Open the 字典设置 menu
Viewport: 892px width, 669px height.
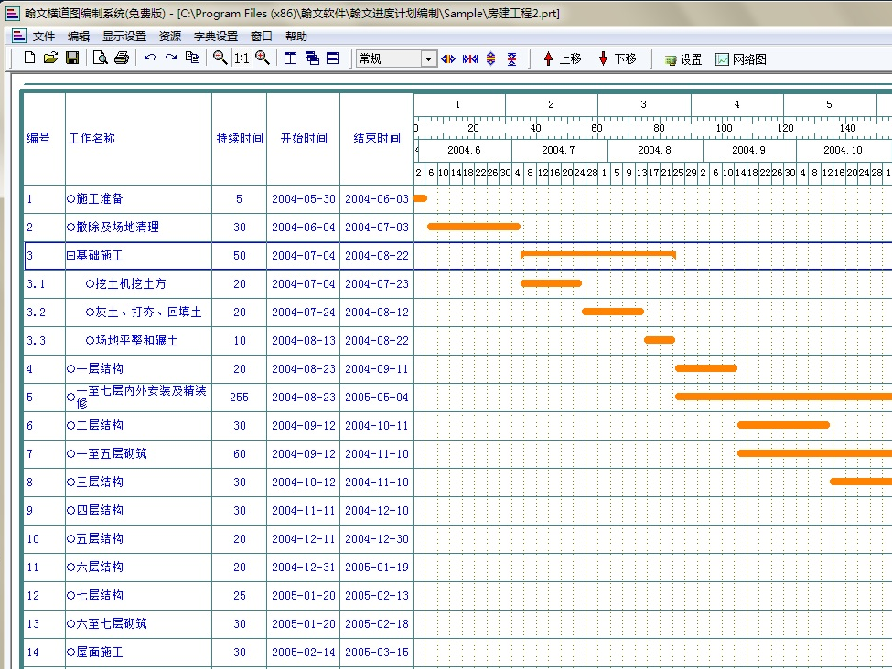click(x=215, y=37)
